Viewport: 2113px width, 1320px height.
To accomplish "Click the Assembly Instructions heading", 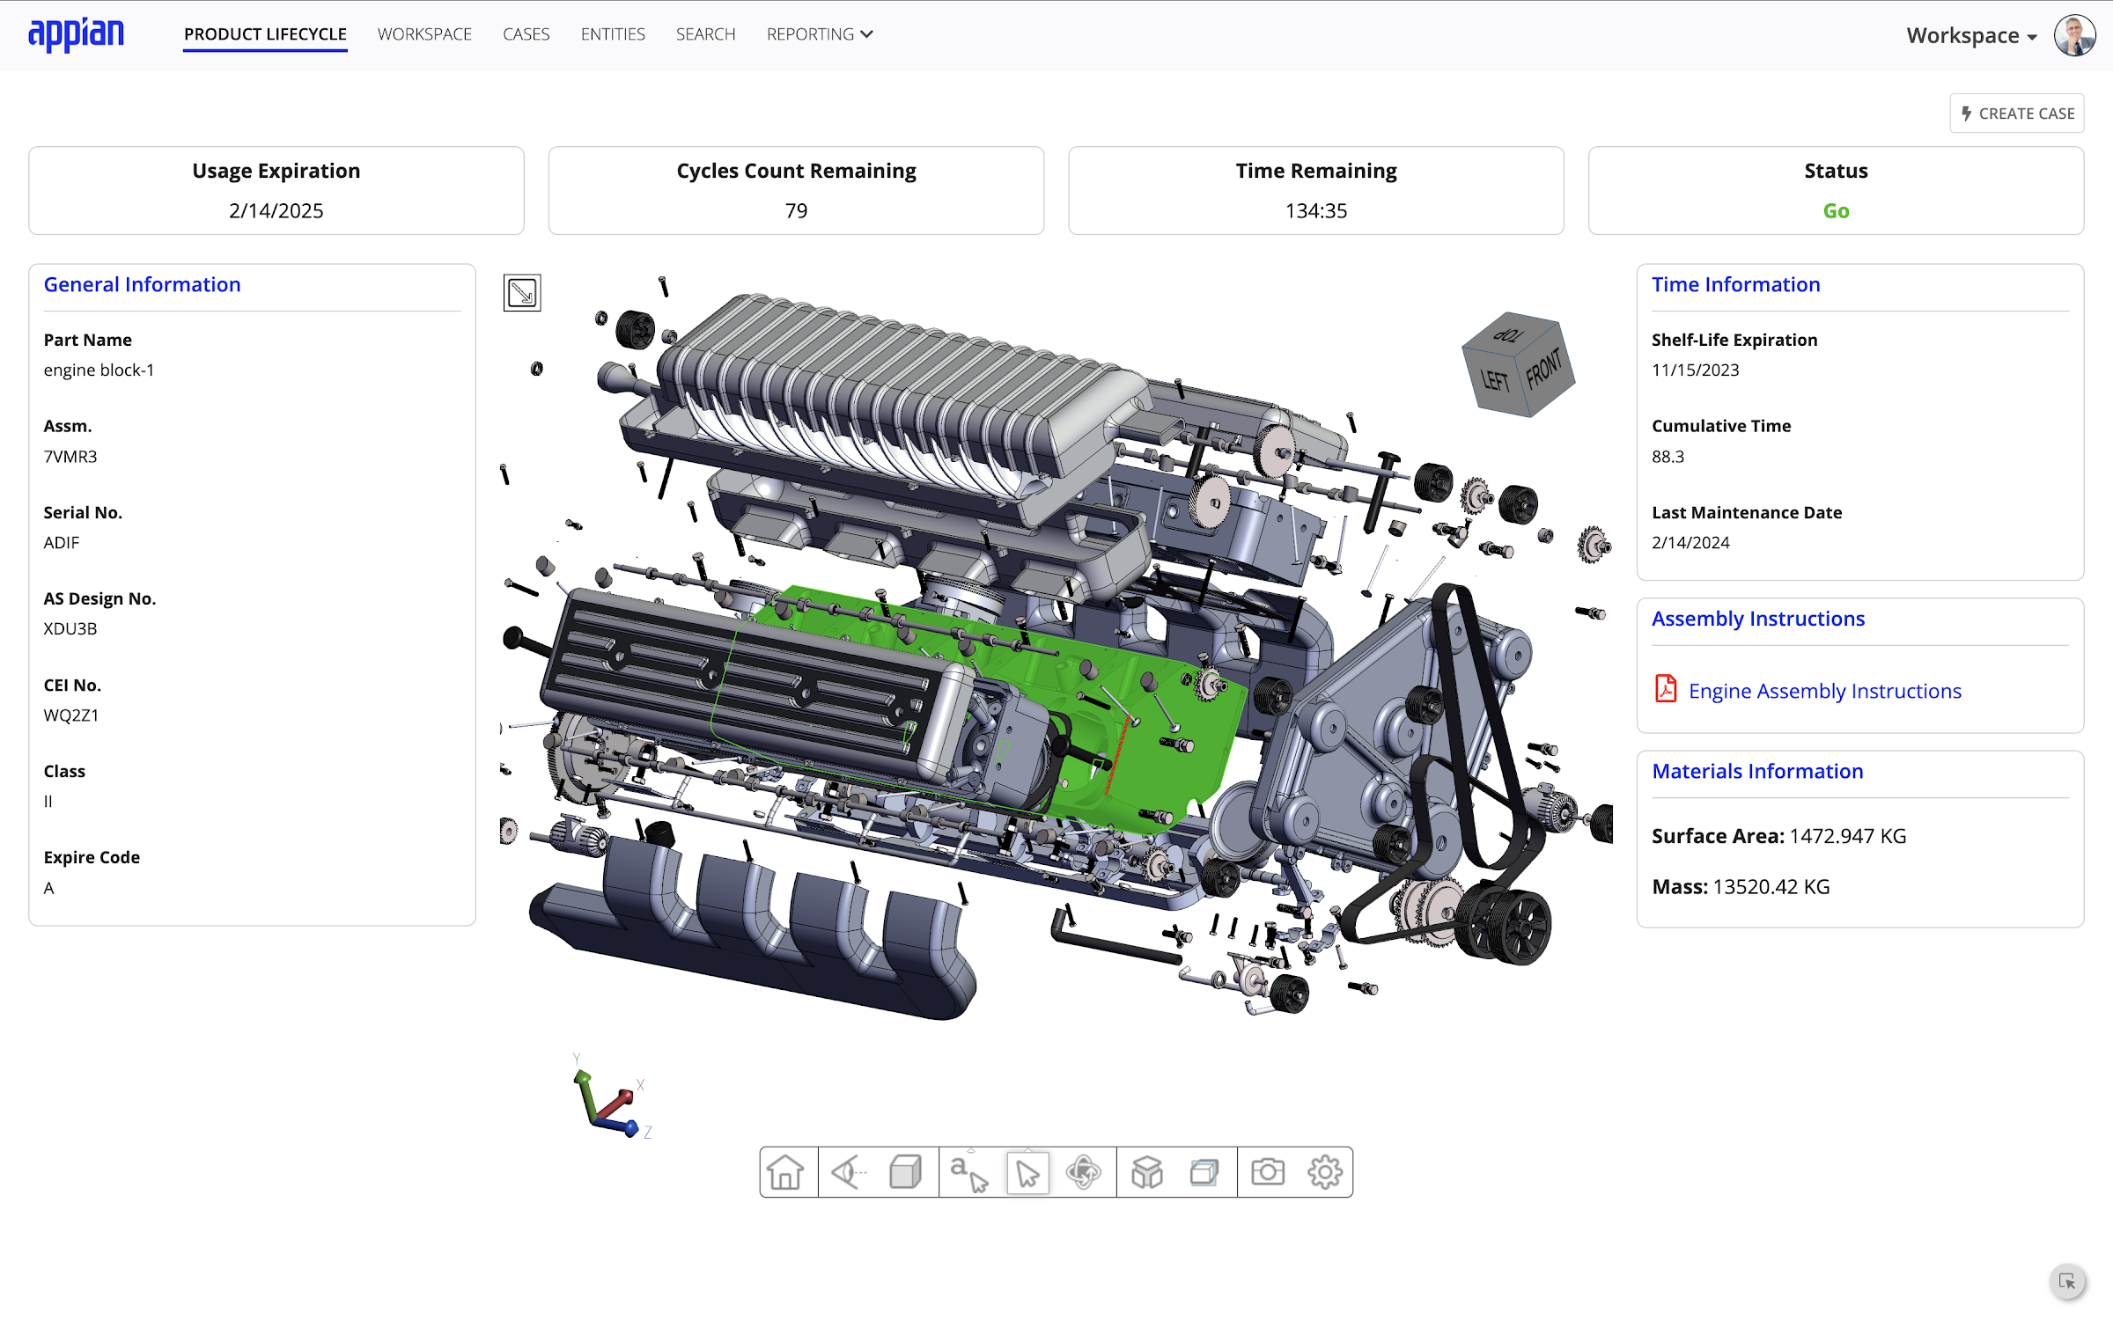I will point(1758,619).
